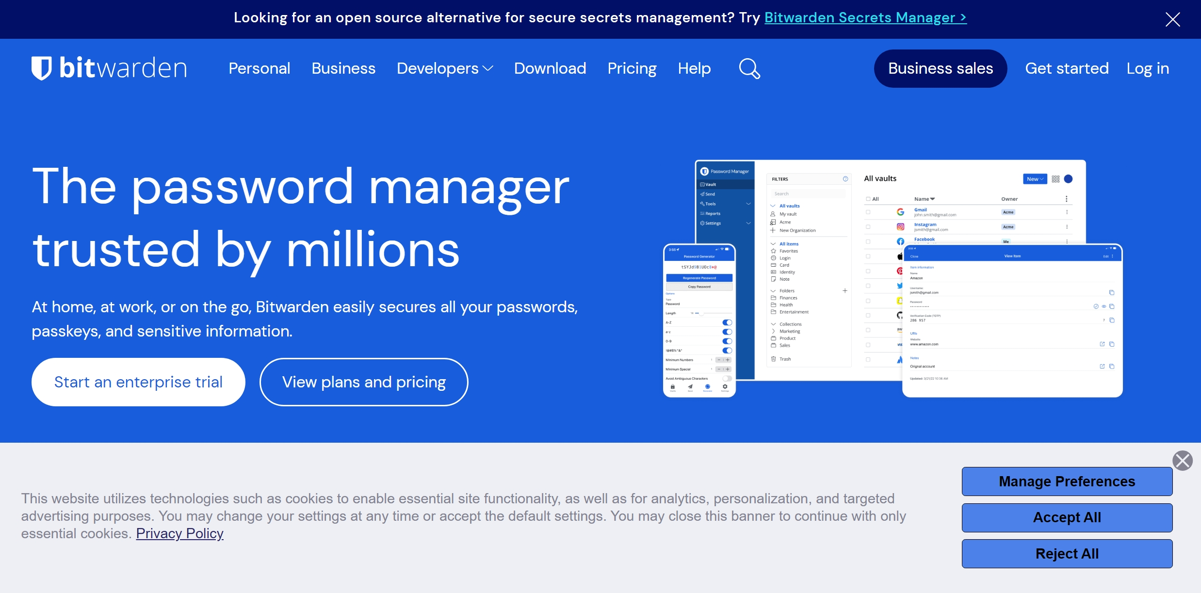Image resolution: width=1201 pixels, height=593 pixels.
Task: Open Manage Preferences for cookies
Action: click(x=1067, y=481)
